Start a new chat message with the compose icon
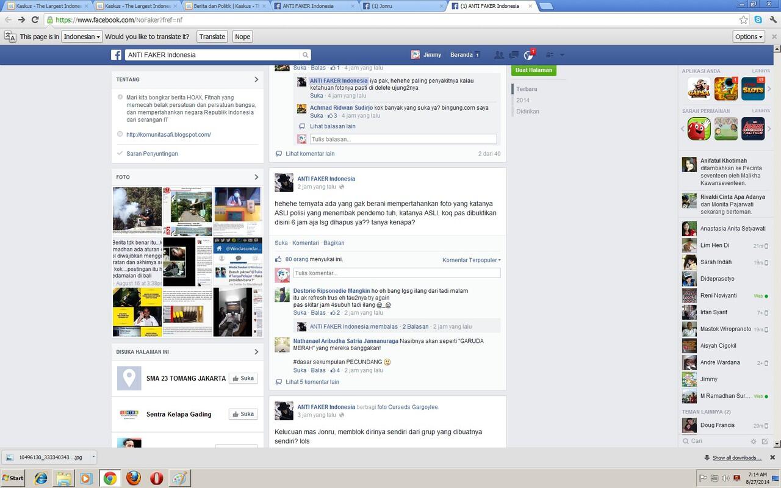Screen dimensions: 781x488 764,441
